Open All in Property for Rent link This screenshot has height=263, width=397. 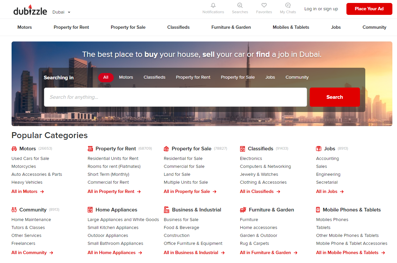click(x=114, y=192)
